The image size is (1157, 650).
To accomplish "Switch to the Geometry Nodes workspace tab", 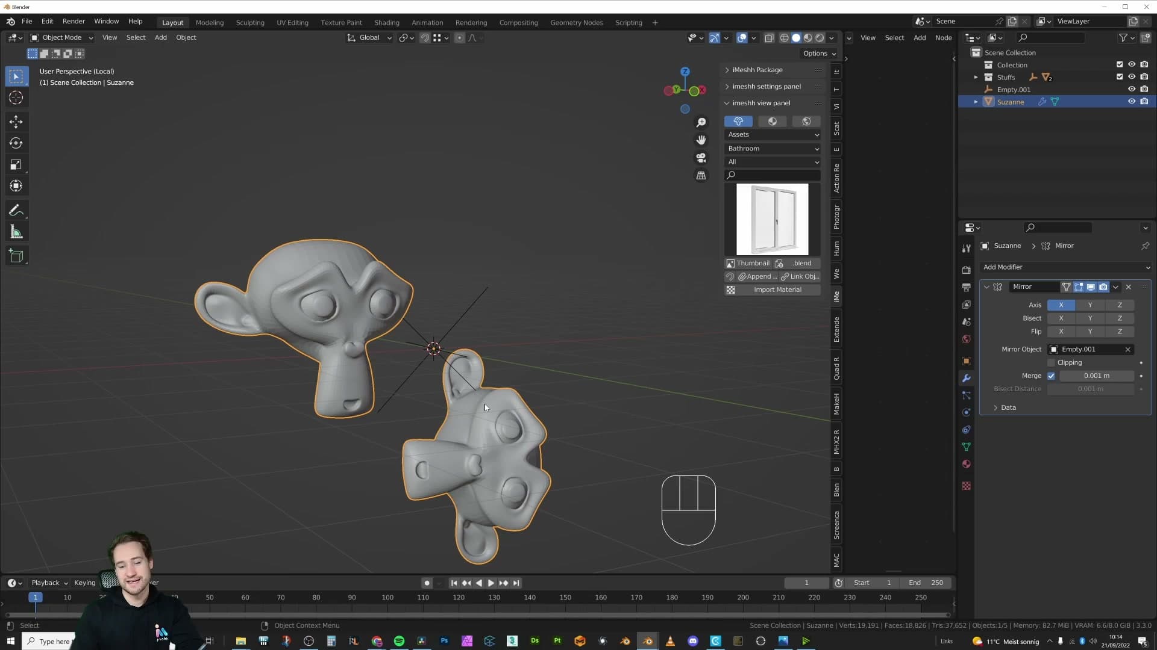I will click(x=577, y=23).
